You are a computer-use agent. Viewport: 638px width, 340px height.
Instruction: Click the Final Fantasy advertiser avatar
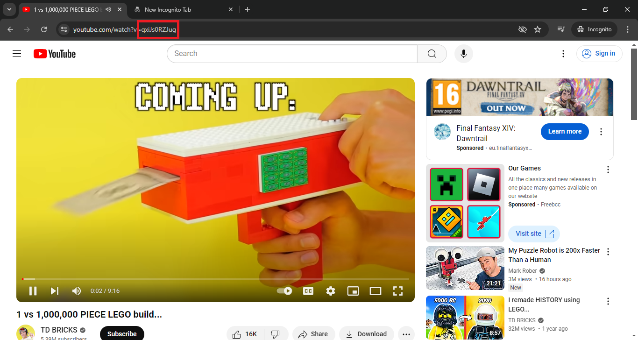[x=442, y=132]
